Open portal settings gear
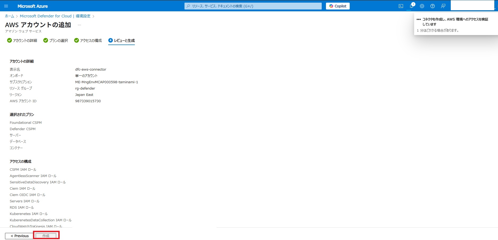The width and height of the screenshot is (498, 240). (422, 6)
